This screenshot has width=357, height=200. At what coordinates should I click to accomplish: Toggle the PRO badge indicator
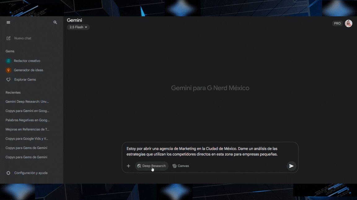[x=337, y=23]
